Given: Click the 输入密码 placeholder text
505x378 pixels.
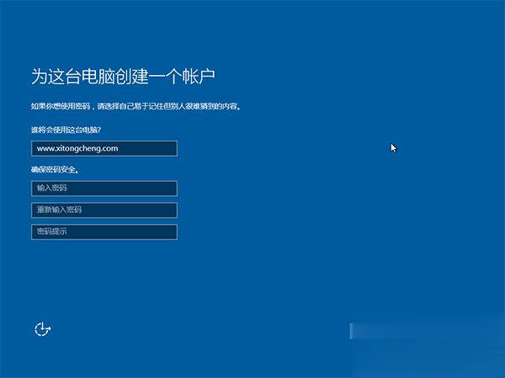Looking at the screenshot, I should click(x=52, y=189).
